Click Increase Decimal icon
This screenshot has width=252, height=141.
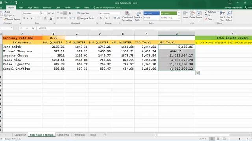(x=115, y=18)
